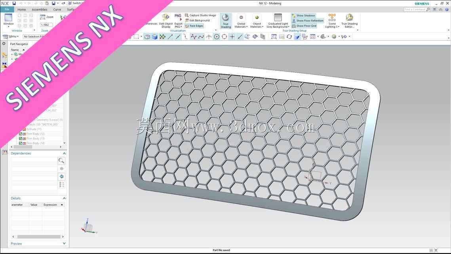This screenshot has height=254, width=451.
Task: Open Edit Object Display
Action: pyautogui.click(x=166, y=21)
